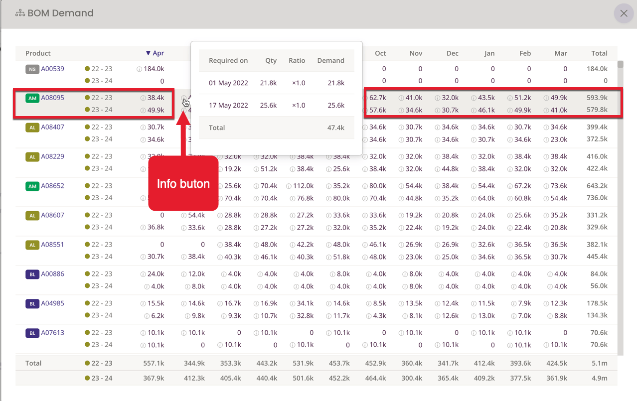Click info icon beside A08095 April 49.9k
This screenshot has width=637, height=401.
(143, 111)
